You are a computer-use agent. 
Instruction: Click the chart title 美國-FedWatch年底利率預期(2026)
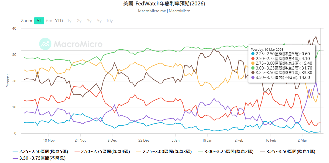click(x=164, y=4)
